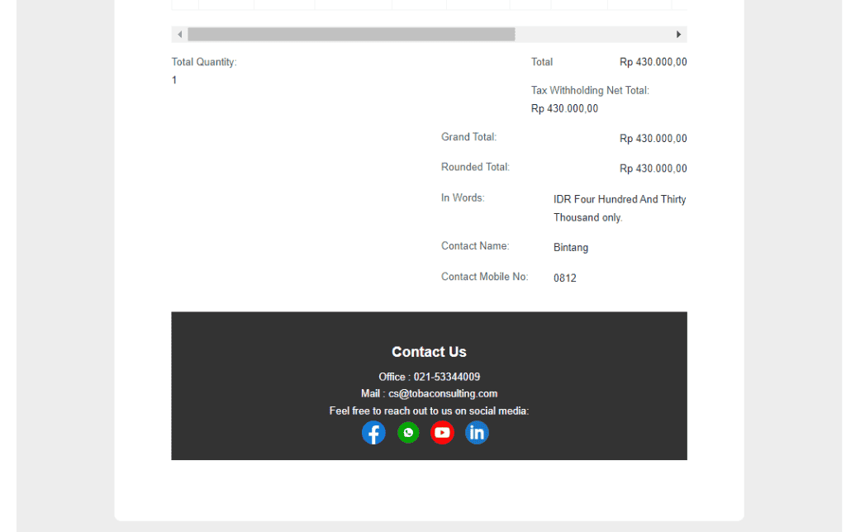Click the Grand Total amount value
This screenshot has height=532, width=846.
(653, 139)
